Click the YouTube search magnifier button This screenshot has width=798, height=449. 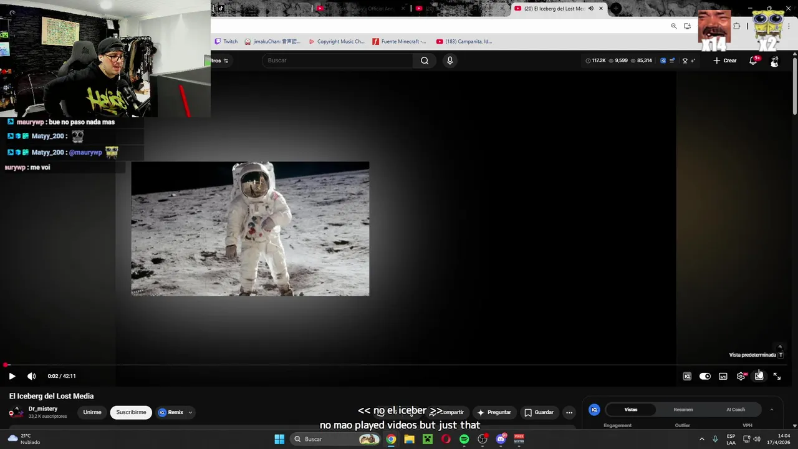(x=425, y=60)
